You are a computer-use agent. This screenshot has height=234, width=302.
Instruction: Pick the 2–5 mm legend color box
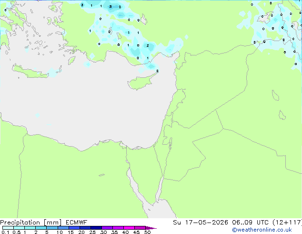click(x=41, y=228)
